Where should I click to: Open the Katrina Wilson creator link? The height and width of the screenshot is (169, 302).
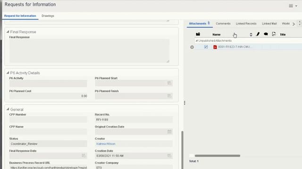106,144
